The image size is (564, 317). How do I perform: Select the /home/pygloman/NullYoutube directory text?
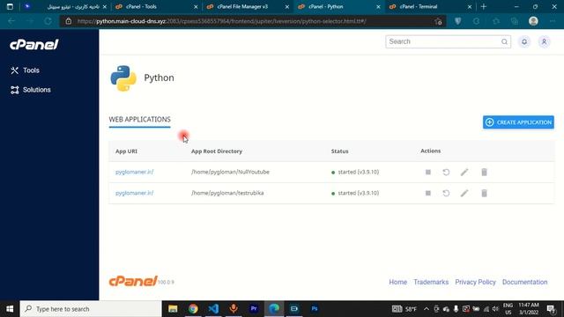(230, 173)
